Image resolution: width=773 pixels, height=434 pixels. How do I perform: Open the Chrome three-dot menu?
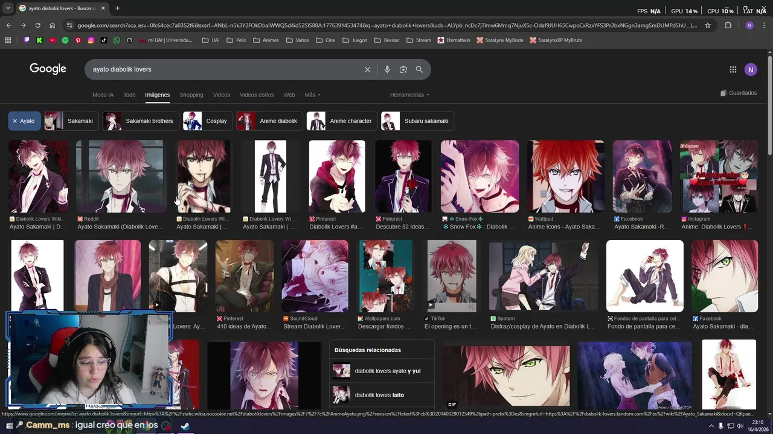coord(764,25)
